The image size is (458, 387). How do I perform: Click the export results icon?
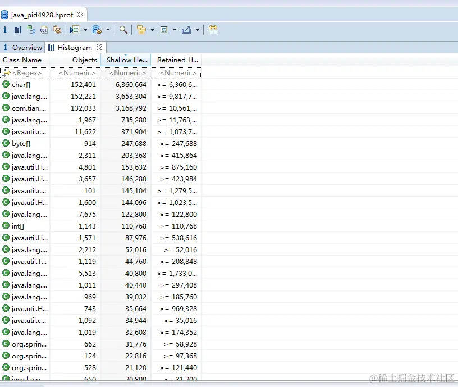point(186,30)
